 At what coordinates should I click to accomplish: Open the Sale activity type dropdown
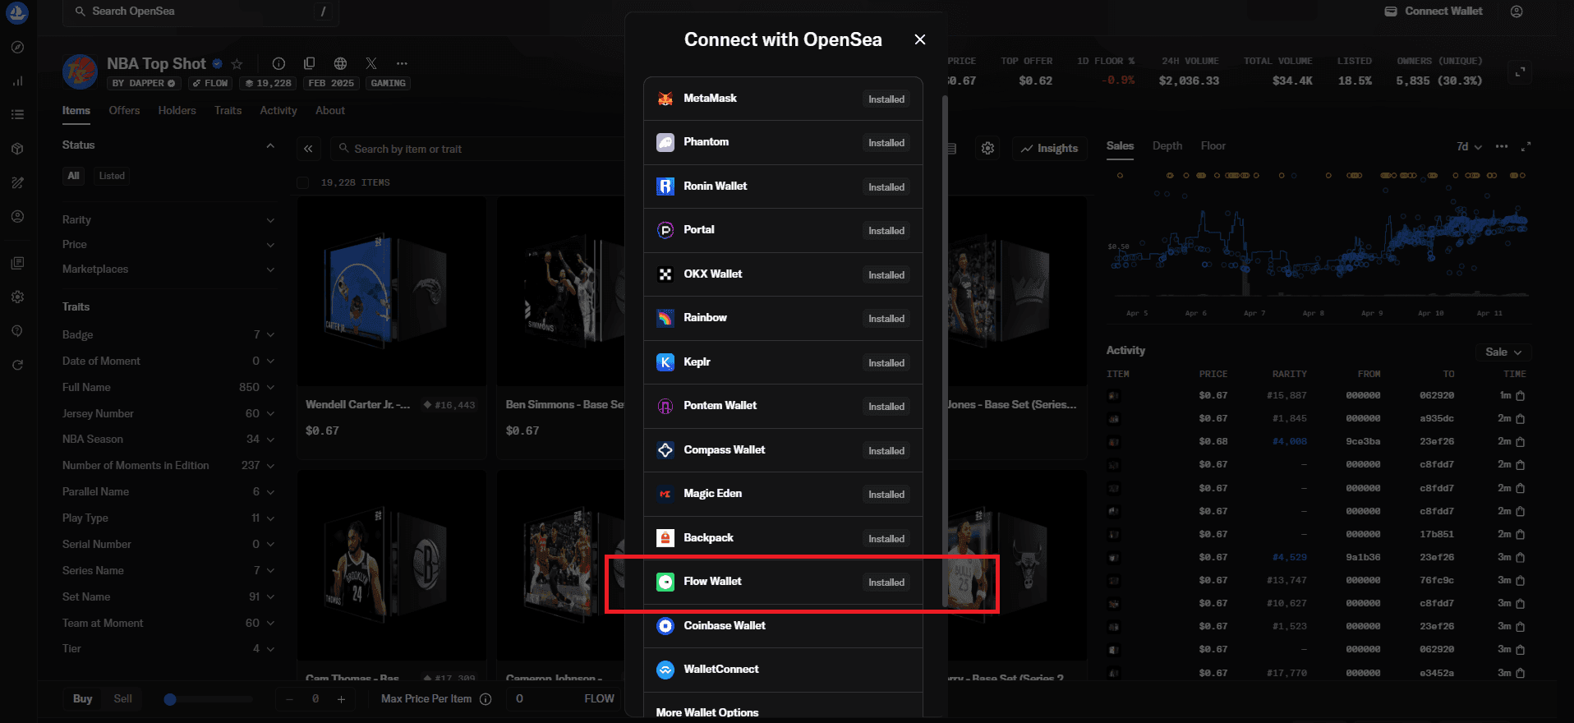[1503, 352]
